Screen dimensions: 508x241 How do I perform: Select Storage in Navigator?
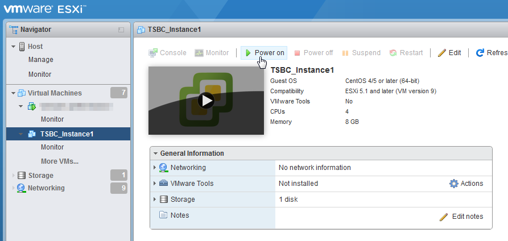tap(41, 175)
